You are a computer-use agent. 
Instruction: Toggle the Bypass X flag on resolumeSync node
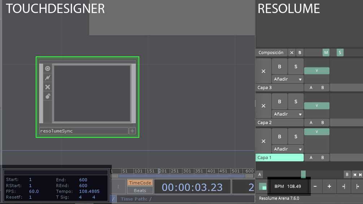47,87
